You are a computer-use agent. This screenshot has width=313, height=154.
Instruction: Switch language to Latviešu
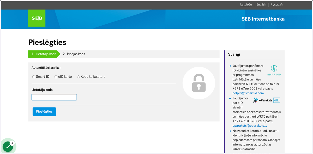pyautogui.click(x=246, y=4)
